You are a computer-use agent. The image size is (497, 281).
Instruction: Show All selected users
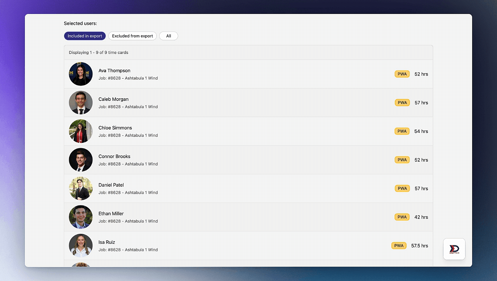169,36
